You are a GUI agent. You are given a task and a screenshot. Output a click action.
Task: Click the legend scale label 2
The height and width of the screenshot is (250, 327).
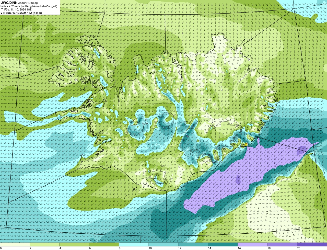pyautogui.click(x=30, y=248)
